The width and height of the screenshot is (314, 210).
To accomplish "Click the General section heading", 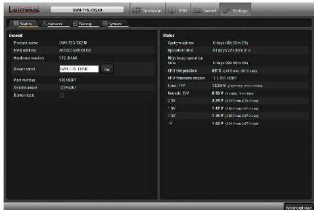I will coord(16,35).
